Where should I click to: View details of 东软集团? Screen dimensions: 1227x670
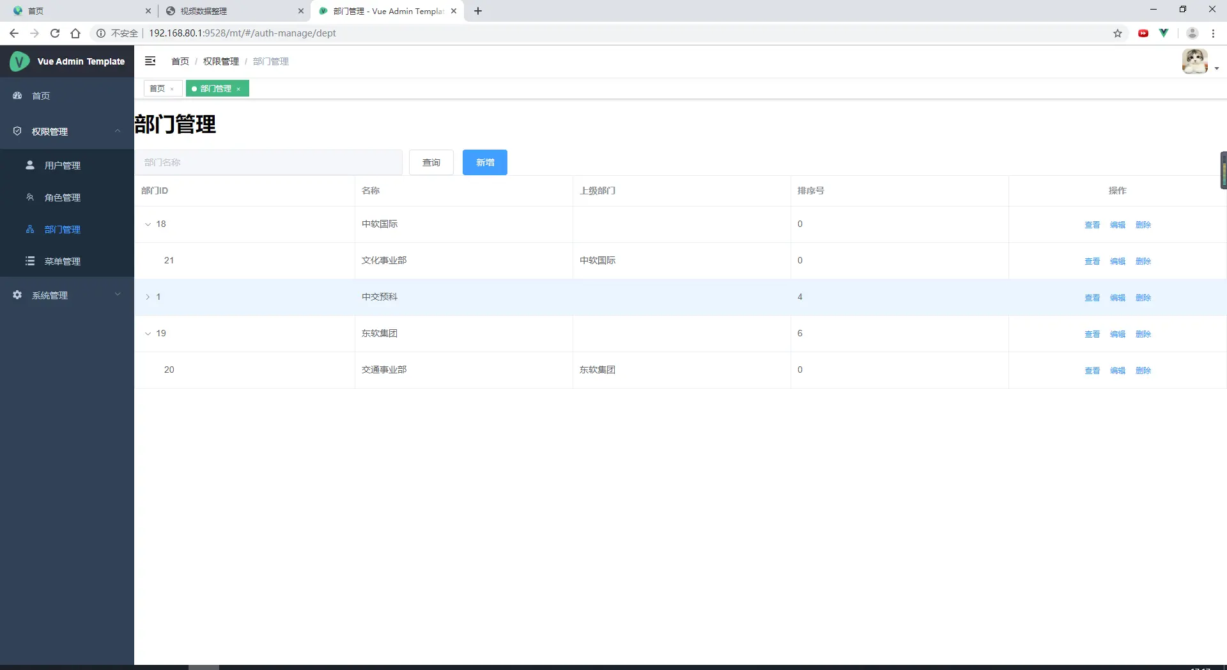pos(1092,334)
